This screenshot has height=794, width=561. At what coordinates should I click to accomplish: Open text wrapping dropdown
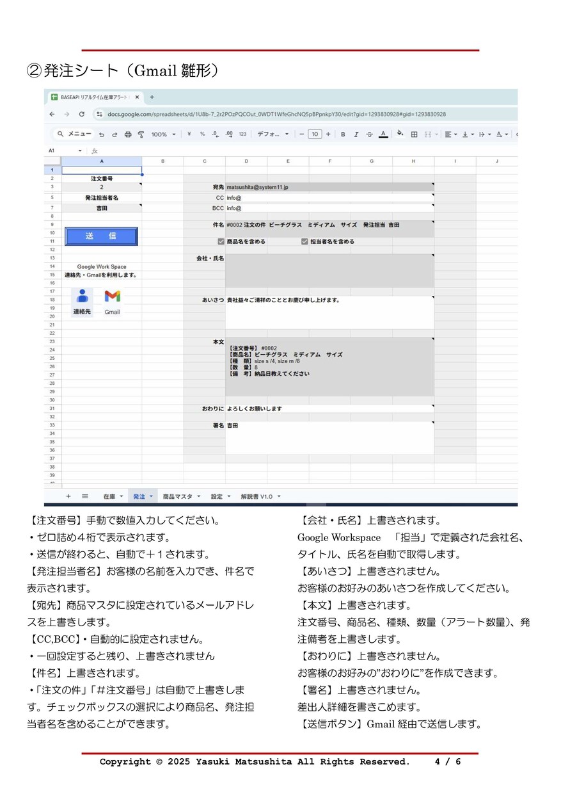[484, 134]
